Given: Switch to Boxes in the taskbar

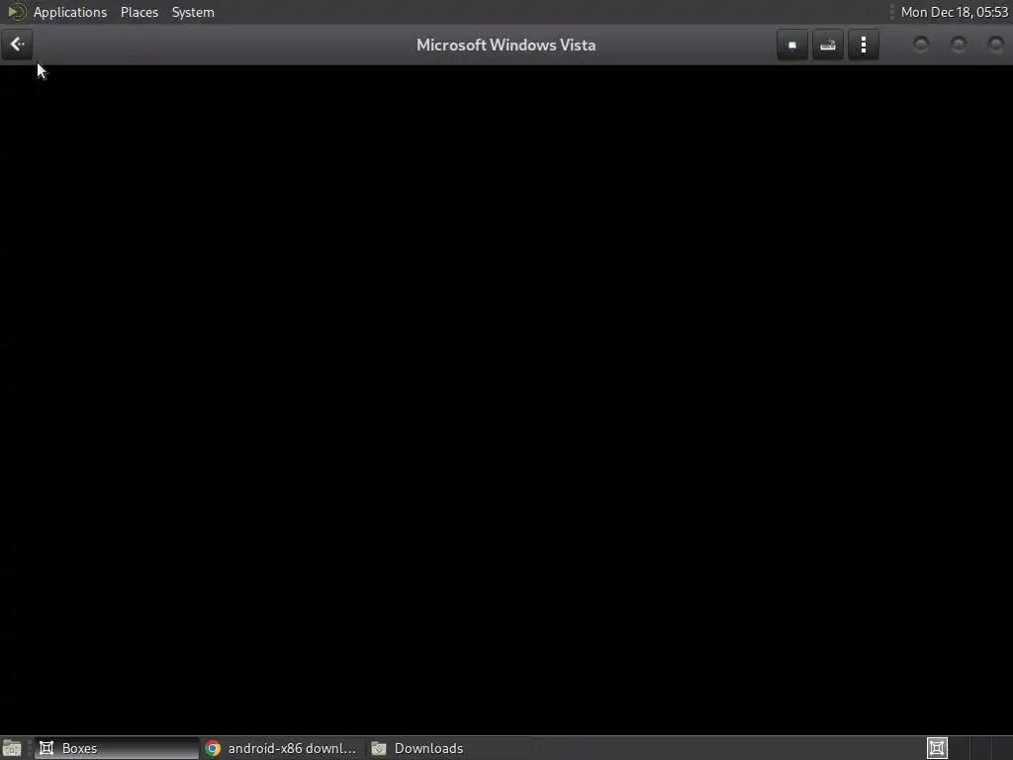Looking at the screenshot, I should pos(117,748).
